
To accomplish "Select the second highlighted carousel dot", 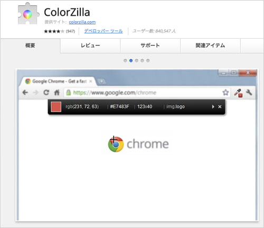I will click(x=131, y=60).
